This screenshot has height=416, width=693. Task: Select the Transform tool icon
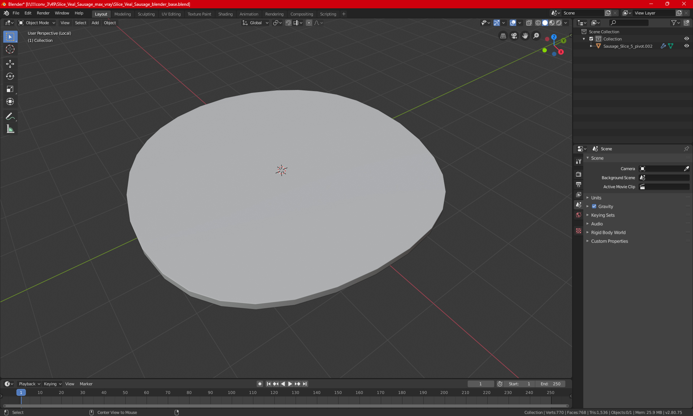coord(10,102)
